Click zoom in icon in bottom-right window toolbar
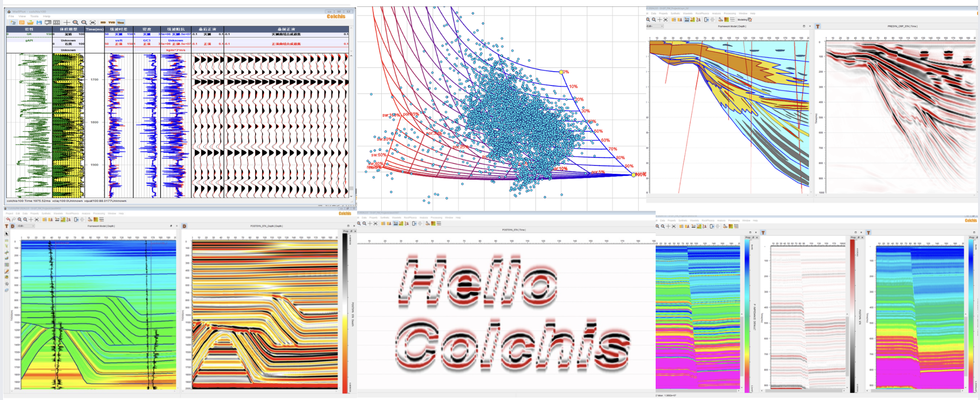 pyautogui.click(x=658, y=226)
